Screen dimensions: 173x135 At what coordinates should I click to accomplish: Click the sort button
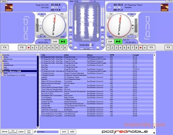[64, 132]
